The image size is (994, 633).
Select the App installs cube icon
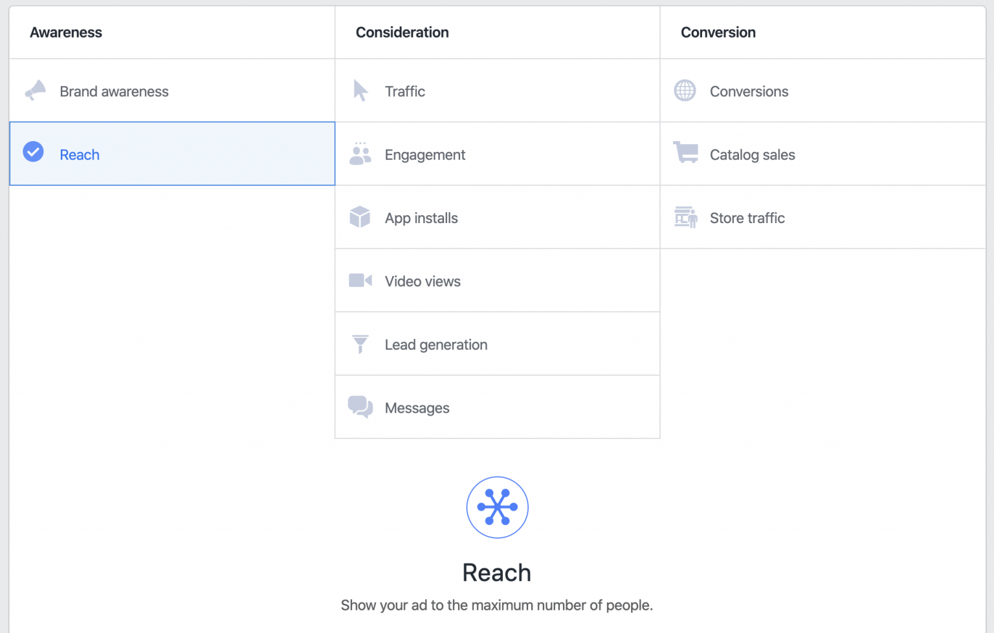coord(360,217)
